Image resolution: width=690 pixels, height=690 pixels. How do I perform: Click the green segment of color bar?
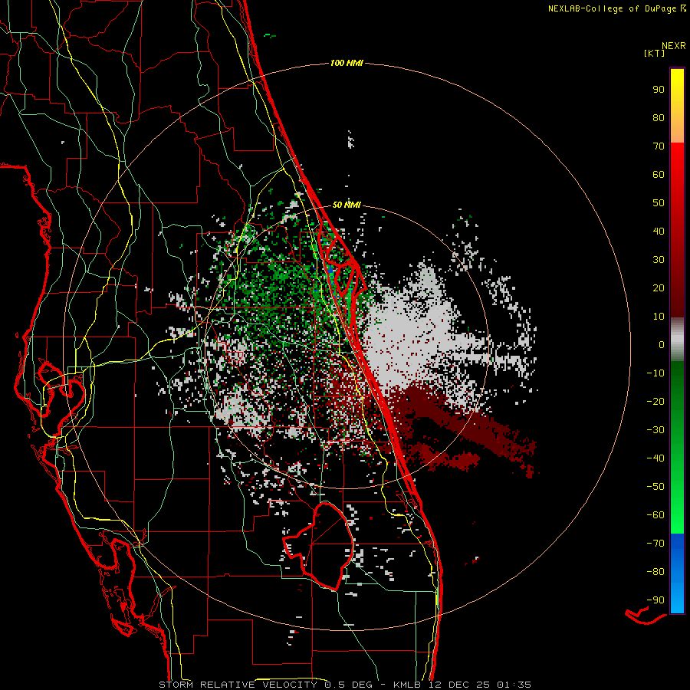677,447
